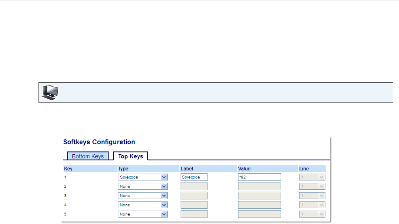Click the Value field containing *82
This screenshot has height=224, width=399.
pos(259,177)
